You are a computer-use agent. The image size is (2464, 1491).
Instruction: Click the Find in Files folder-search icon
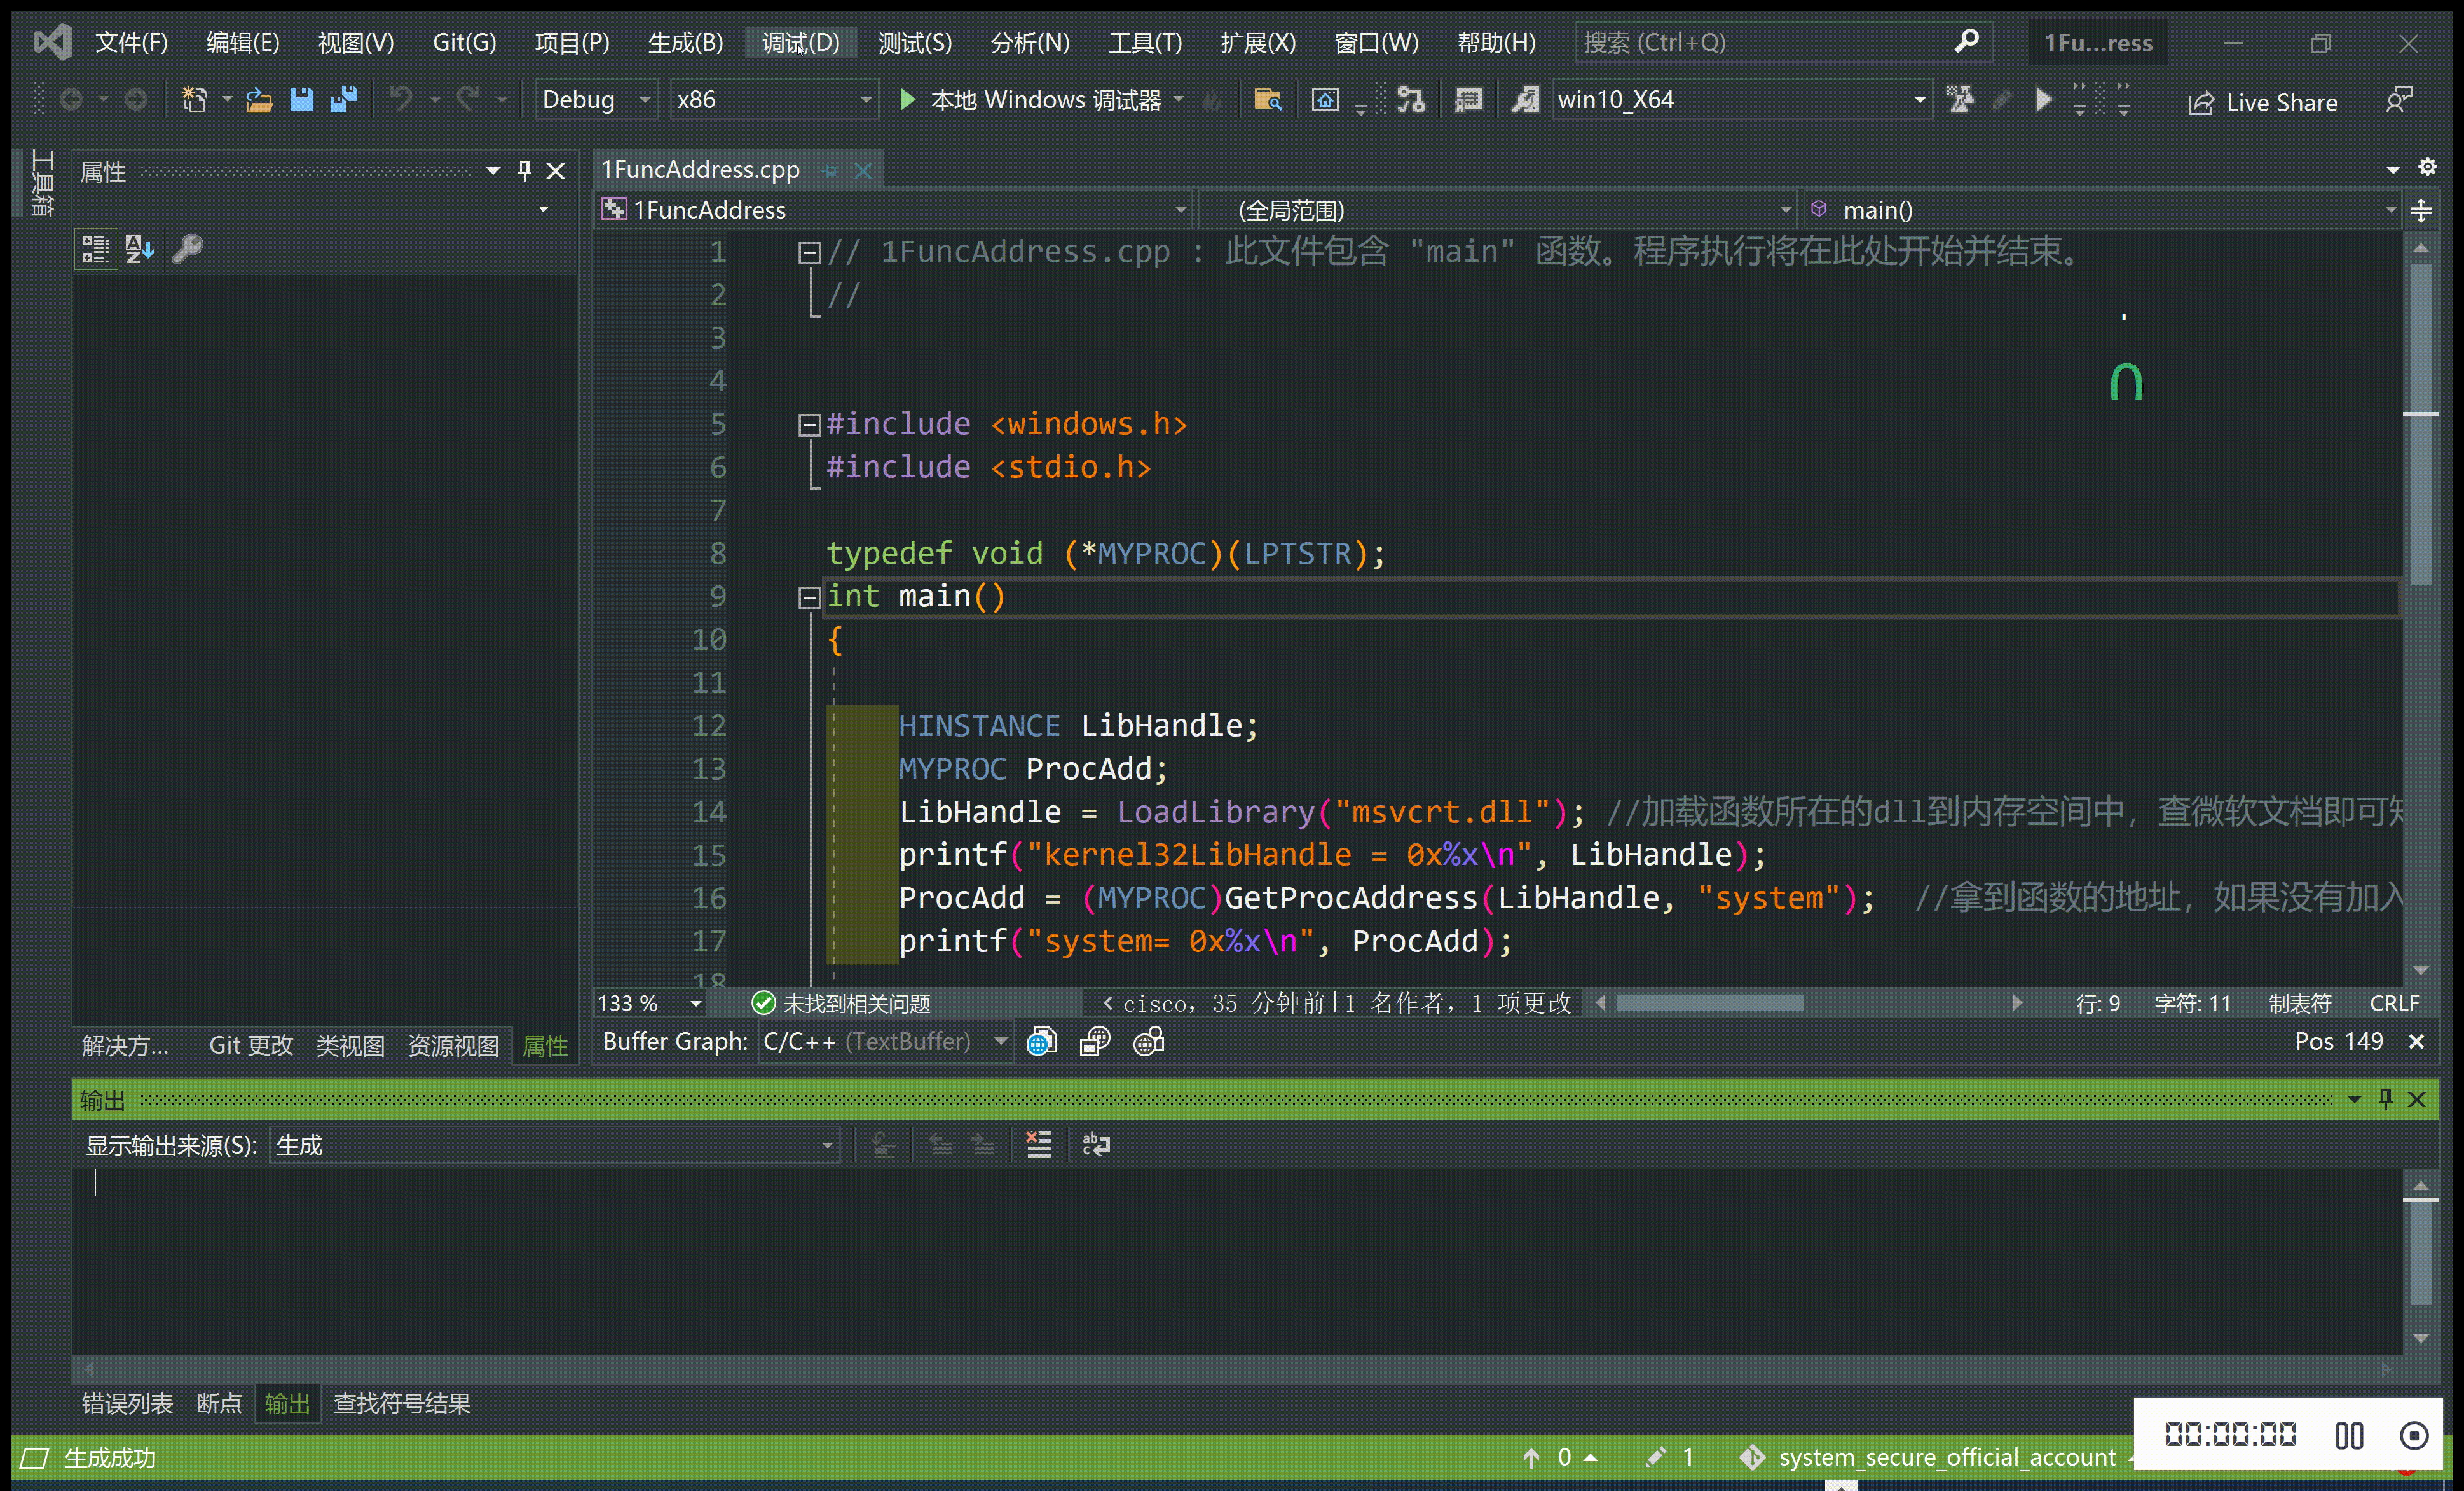[x=1267, y=100]
